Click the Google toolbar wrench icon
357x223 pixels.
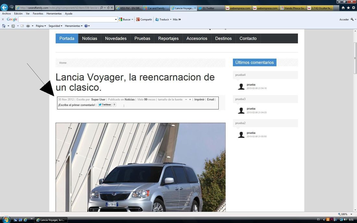point(352,19)
